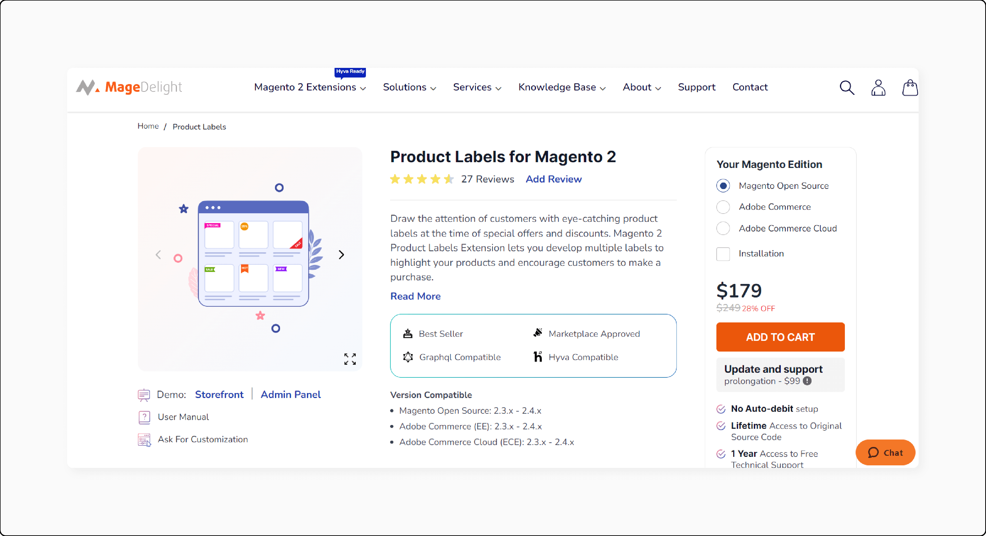
Task: Click the Read More link
Action: tap(415, 296)
